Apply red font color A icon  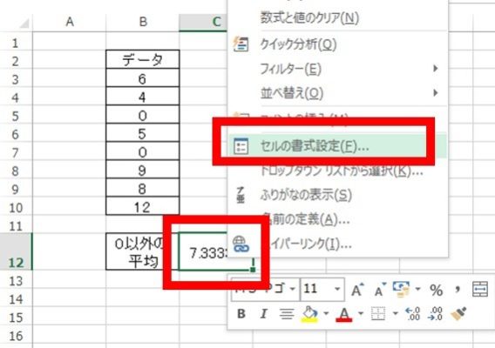click(x=343, y=314)
